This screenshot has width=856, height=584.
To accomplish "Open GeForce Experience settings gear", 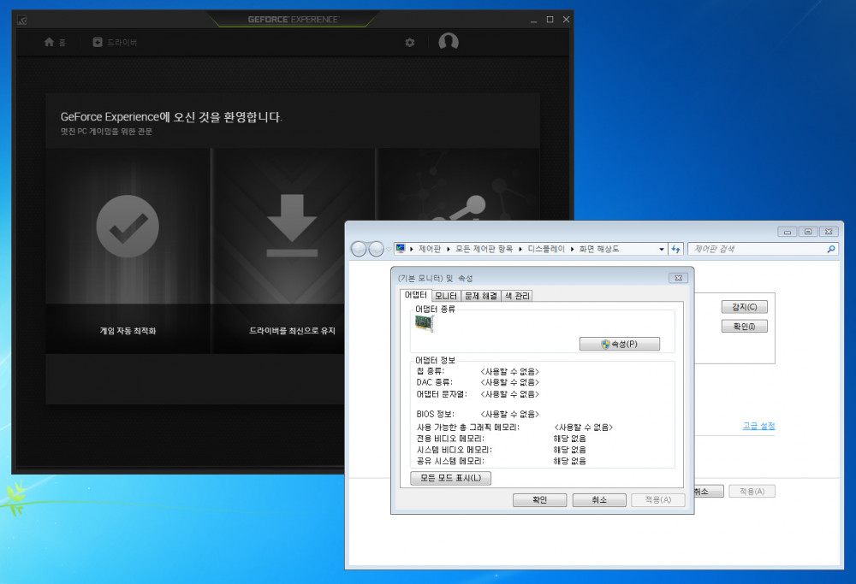I will (x=409, y=42).
